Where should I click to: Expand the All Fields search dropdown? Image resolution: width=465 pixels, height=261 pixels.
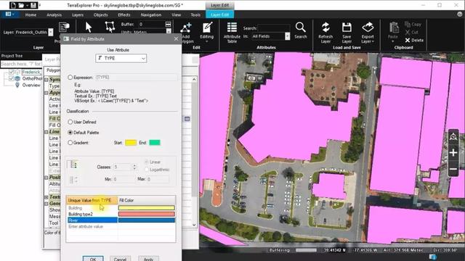point(287,36)
